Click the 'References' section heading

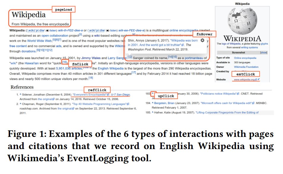click(x=22, y=87)
